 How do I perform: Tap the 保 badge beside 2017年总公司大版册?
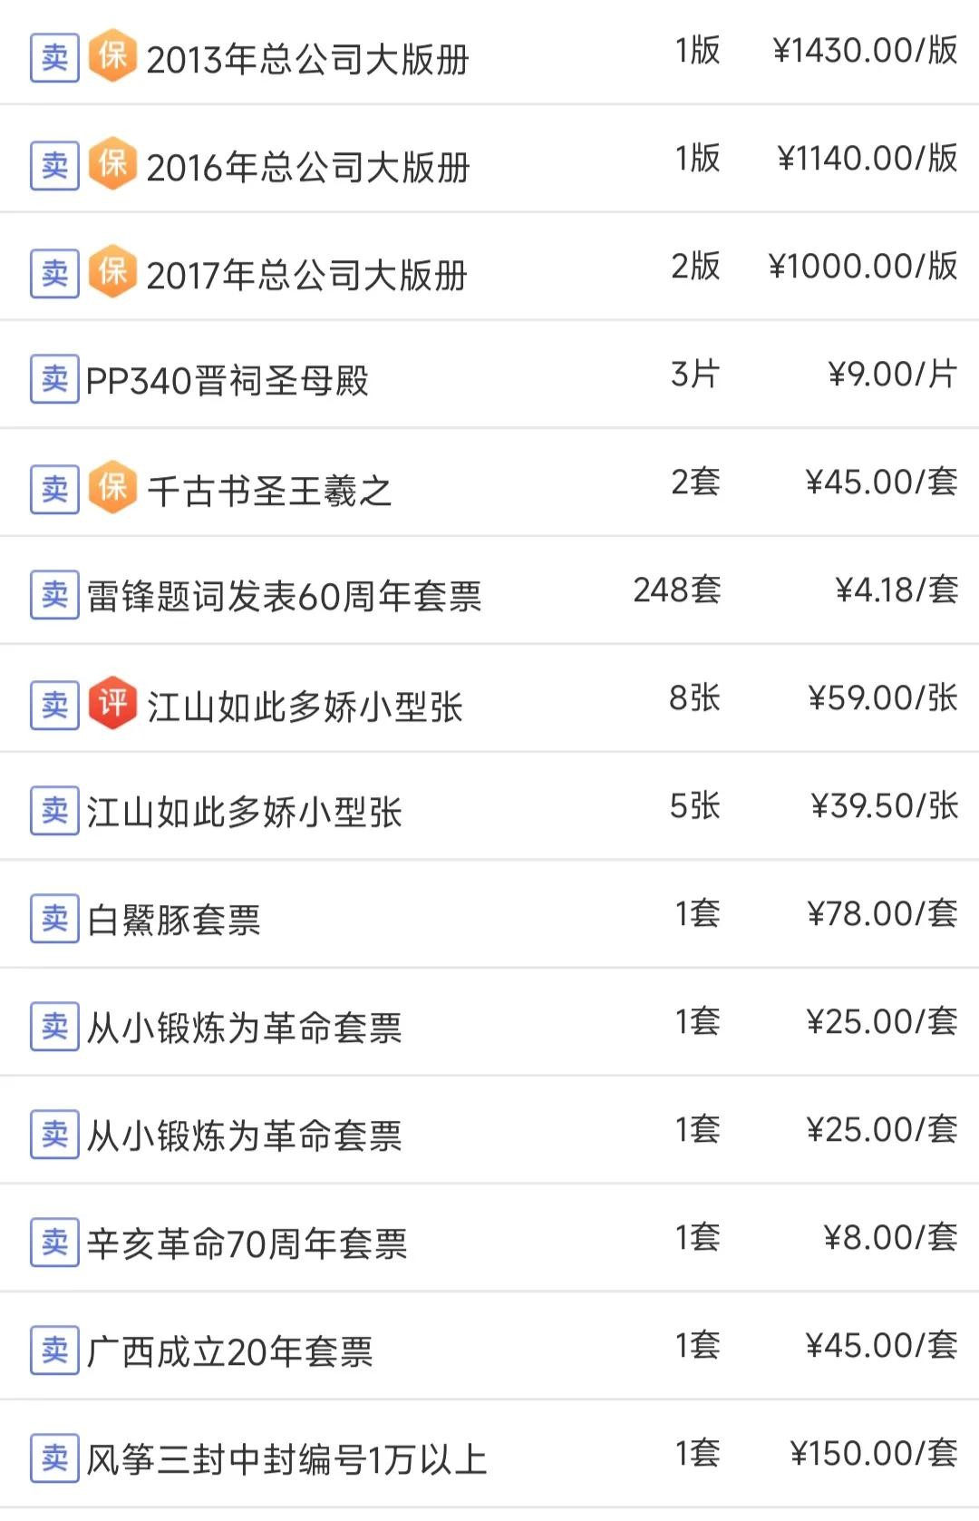112,272
